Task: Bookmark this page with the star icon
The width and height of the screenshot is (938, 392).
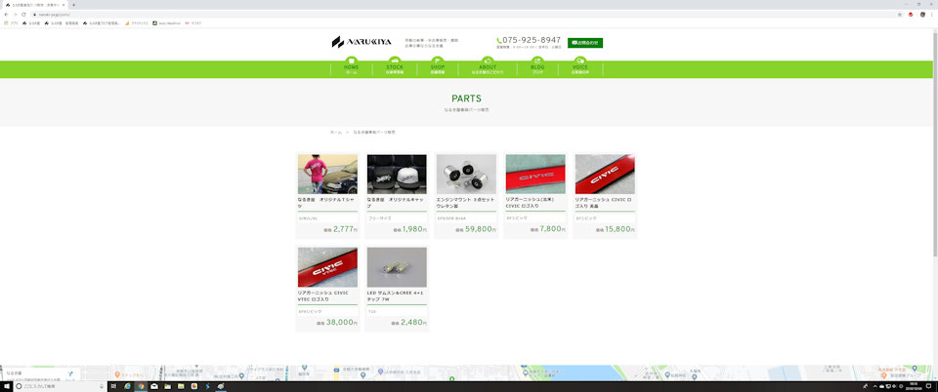Action: [x=899, y=15]
